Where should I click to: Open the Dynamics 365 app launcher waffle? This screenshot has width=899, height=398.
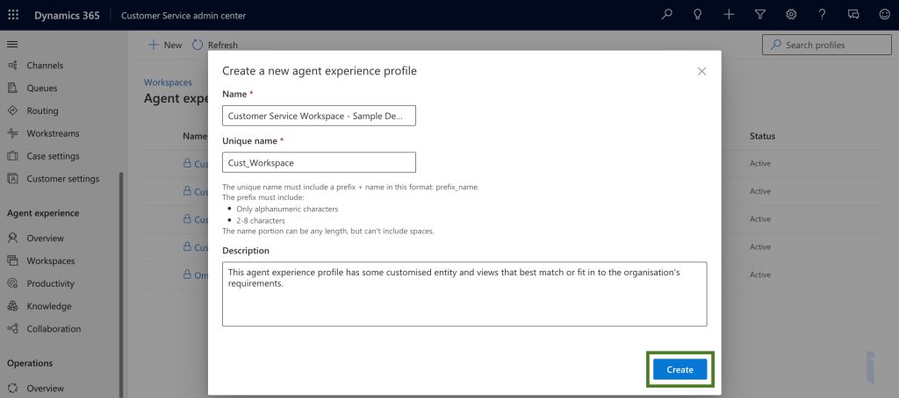pos(13,15)
